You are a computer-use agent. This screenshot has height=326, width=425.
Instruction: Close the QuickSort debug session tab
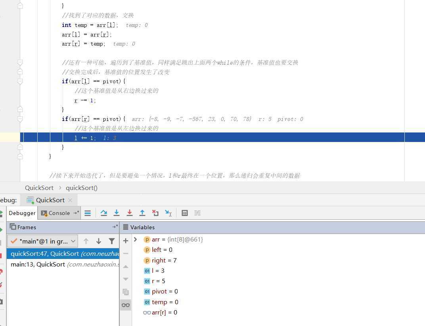click(x=70, y=200)
